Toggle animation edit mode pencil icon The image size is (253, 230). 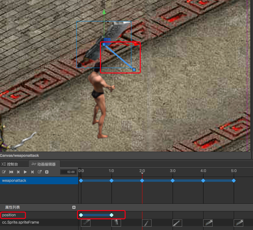pos(4,172)
